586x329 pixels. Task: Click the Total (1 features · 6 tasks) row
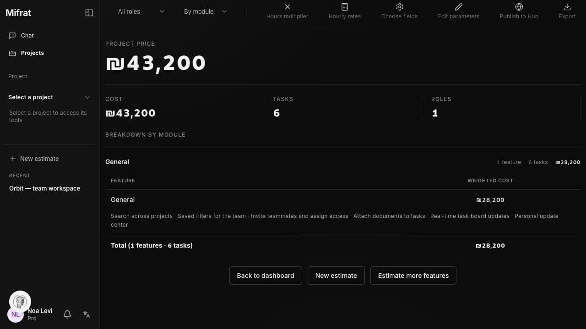pos(343,245)
